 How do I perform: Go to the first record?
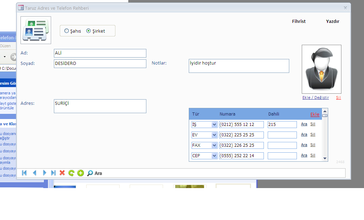[x=24, y=173]
